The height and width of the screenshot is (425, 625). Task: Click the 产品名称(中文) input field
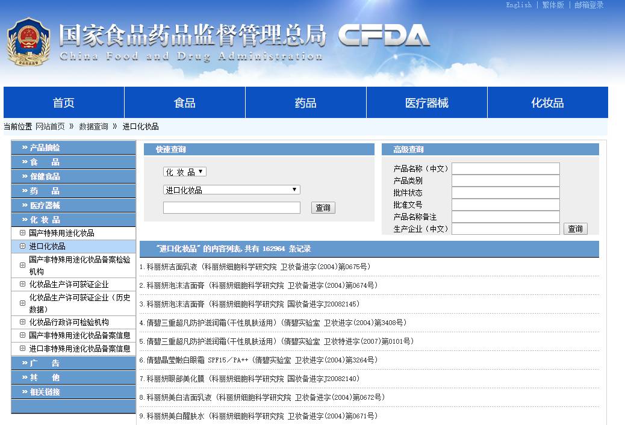505,169
